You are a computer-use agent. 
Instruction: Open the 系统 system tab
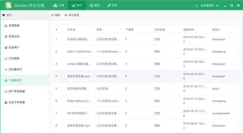point(112,5)
